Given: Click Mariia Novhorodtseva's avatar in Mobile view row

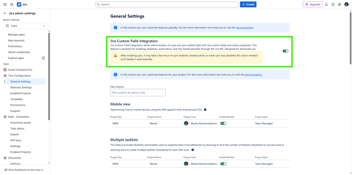Looking at the screenshot, I should [186, 123].
